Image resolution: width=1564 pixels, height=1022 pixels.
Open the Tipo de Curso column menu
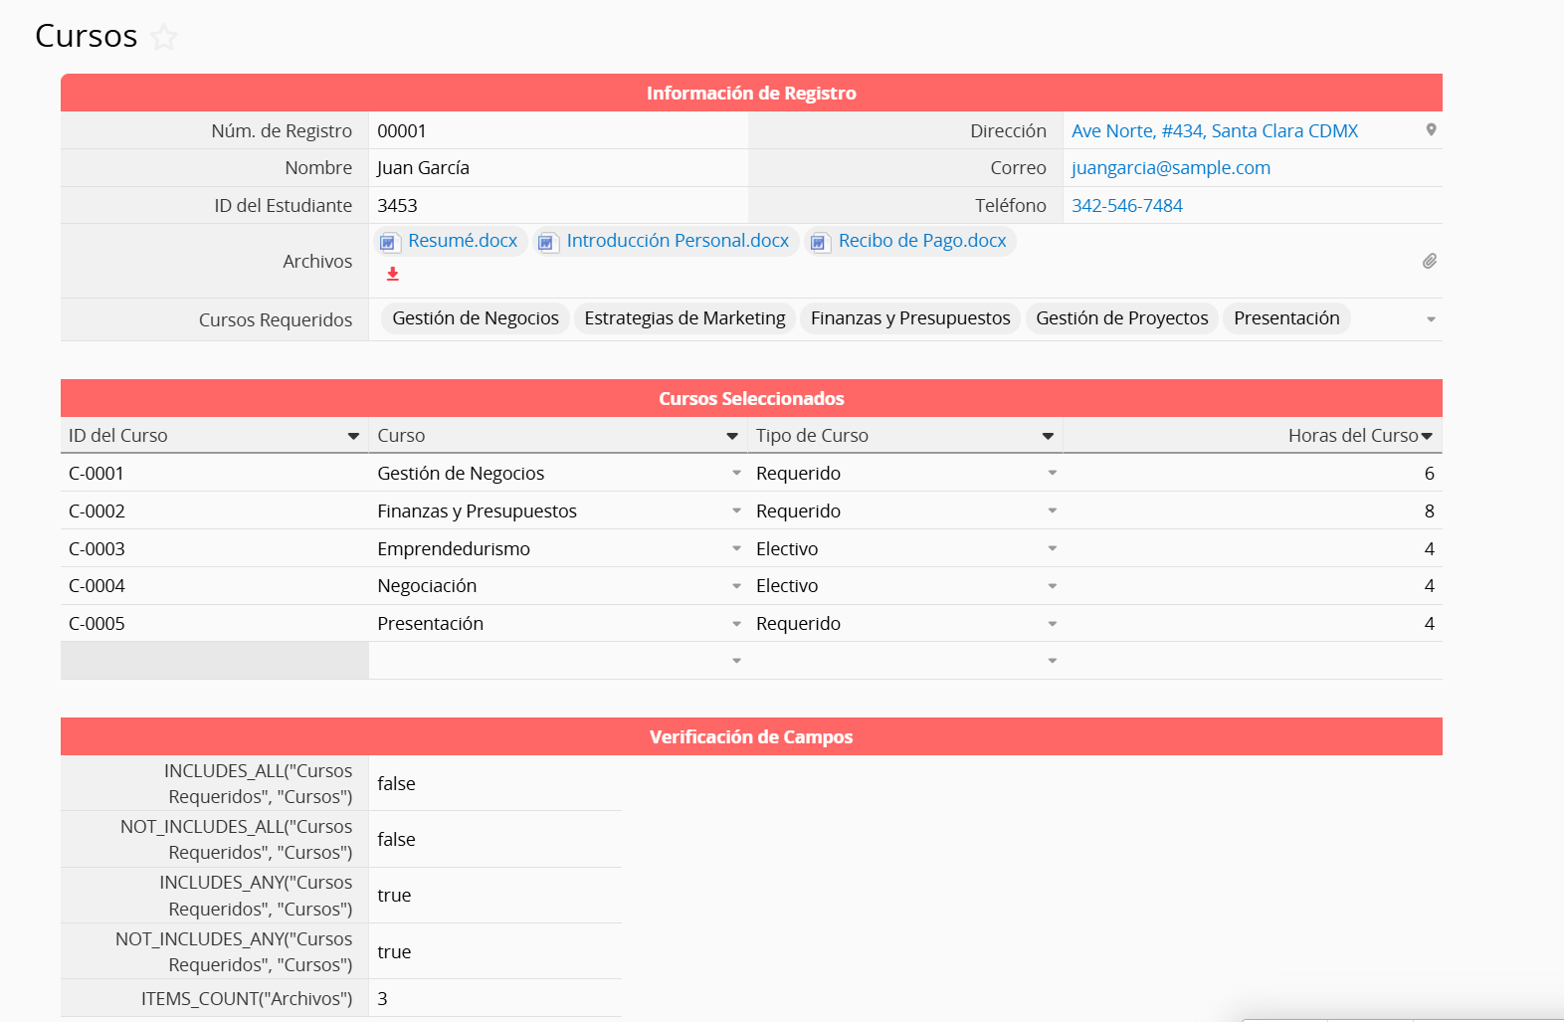point(1048,436)
